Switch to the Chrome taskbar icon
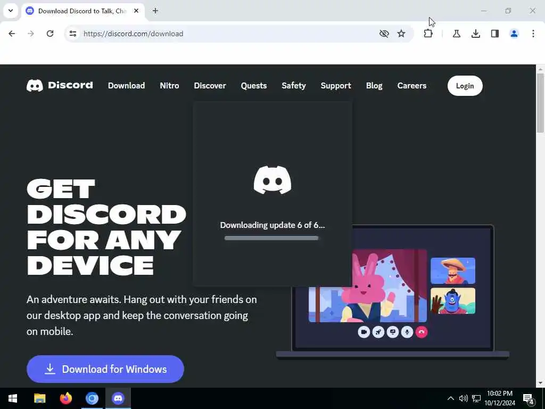Image resolution: width=545 pixels, height=409 pixels. tap(92, 398)
